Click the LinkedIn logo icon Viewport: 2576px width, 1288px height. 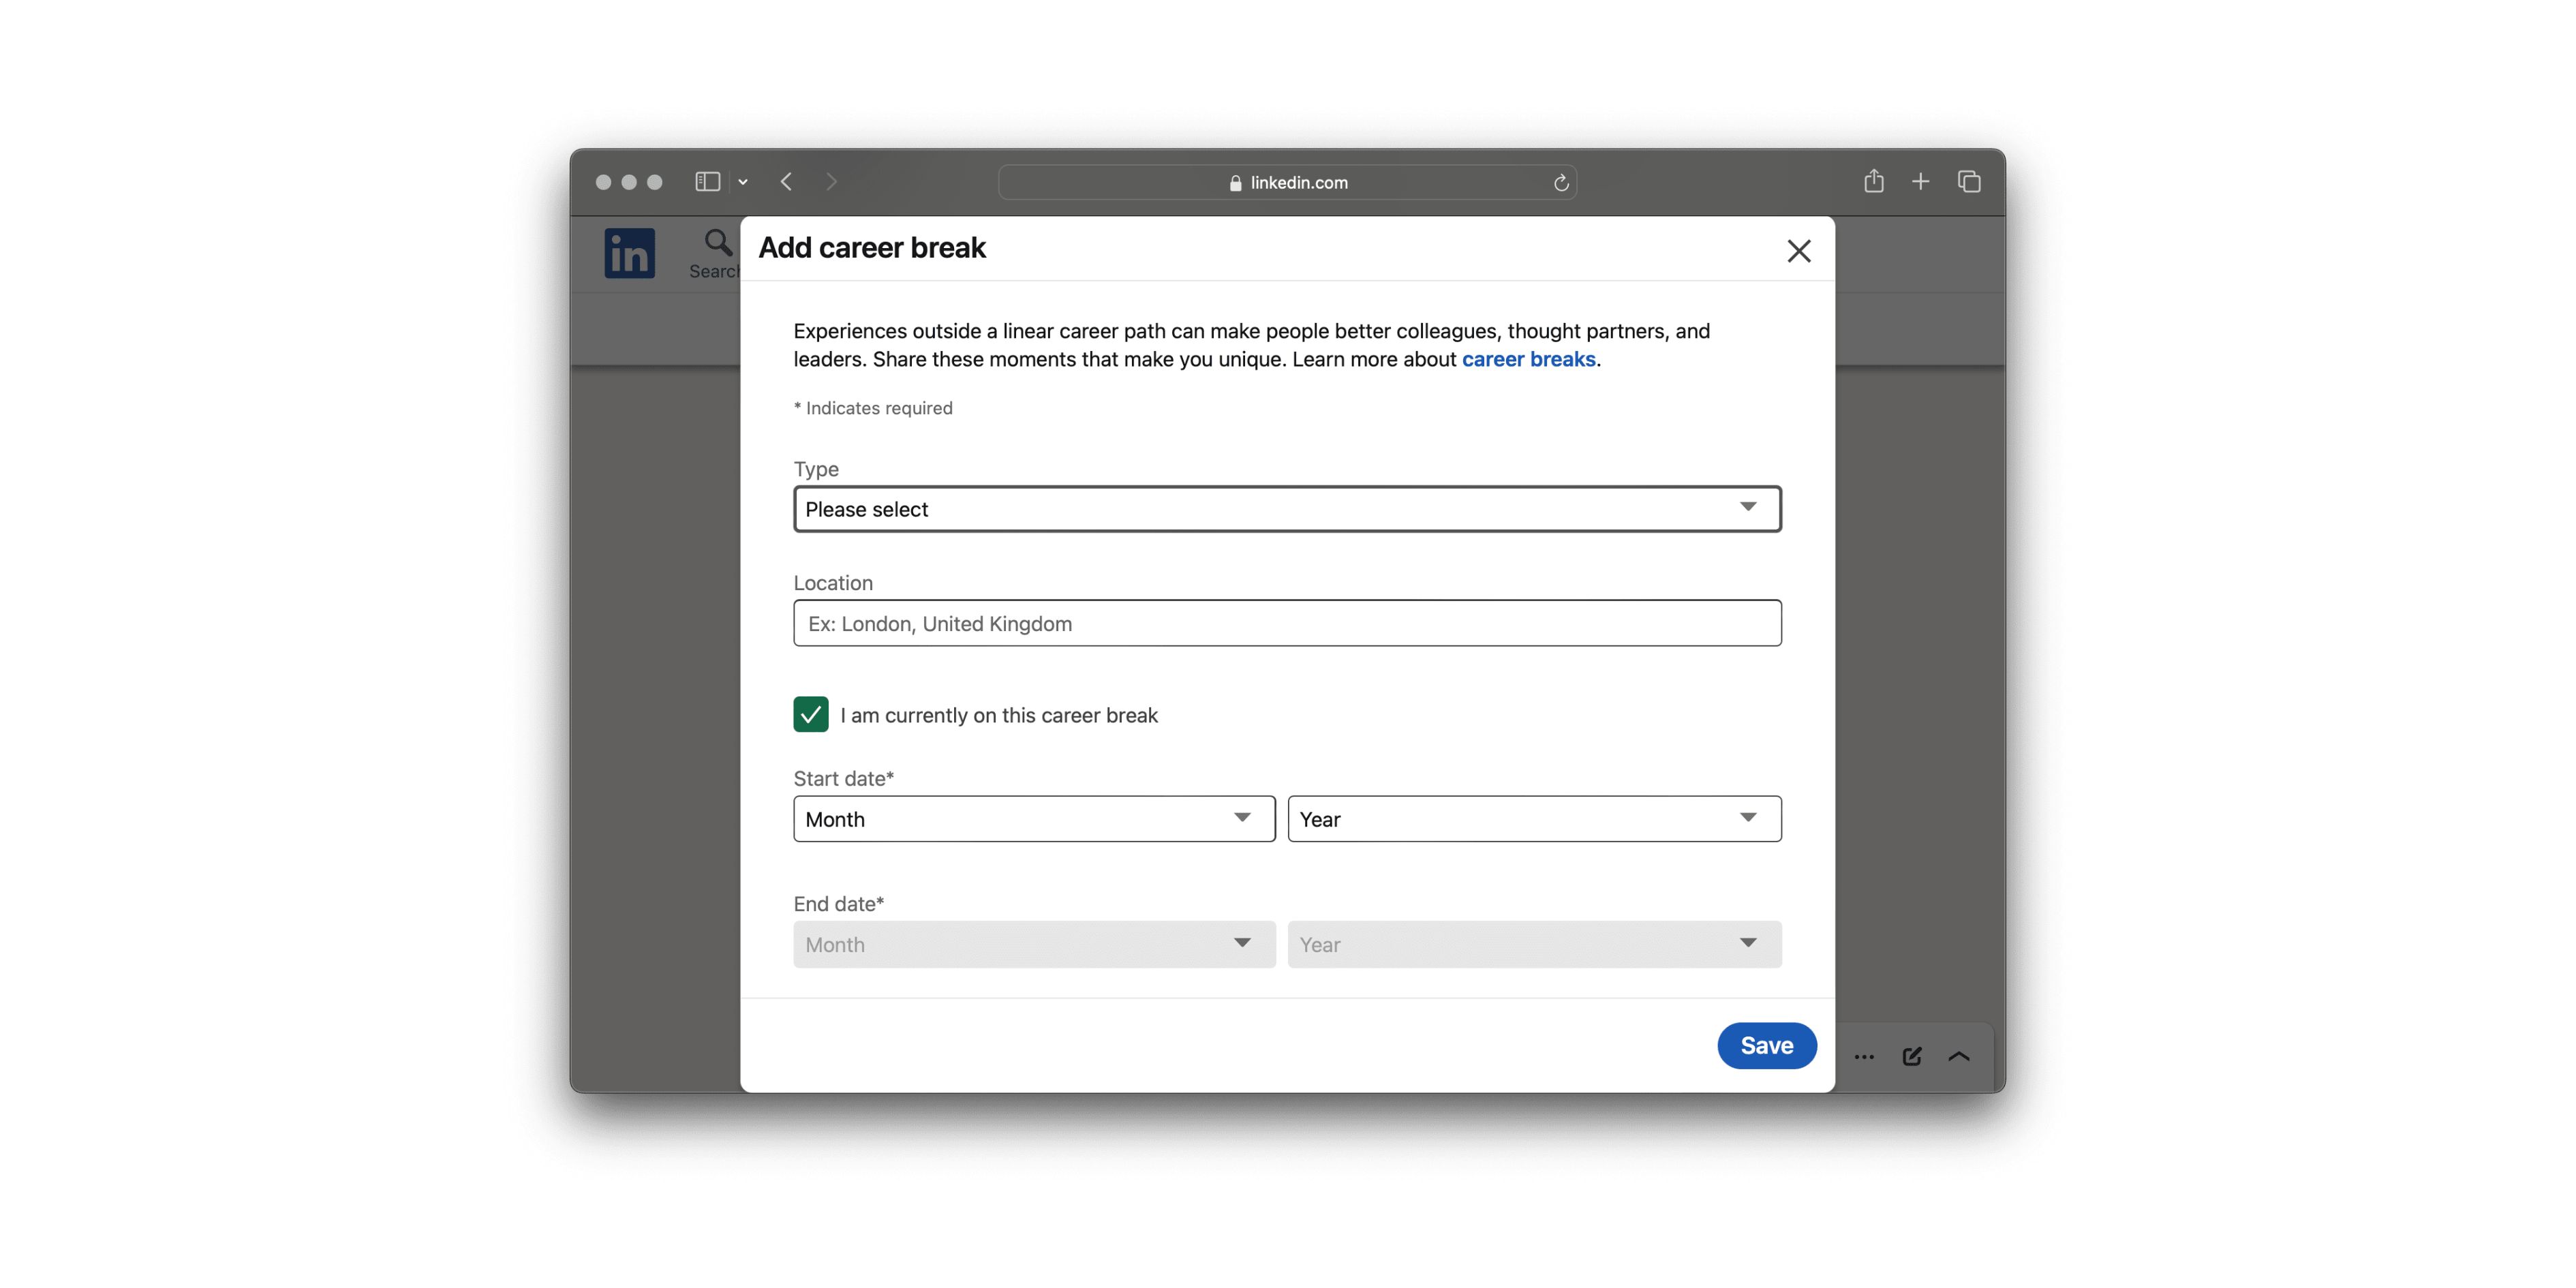[629, 253]
